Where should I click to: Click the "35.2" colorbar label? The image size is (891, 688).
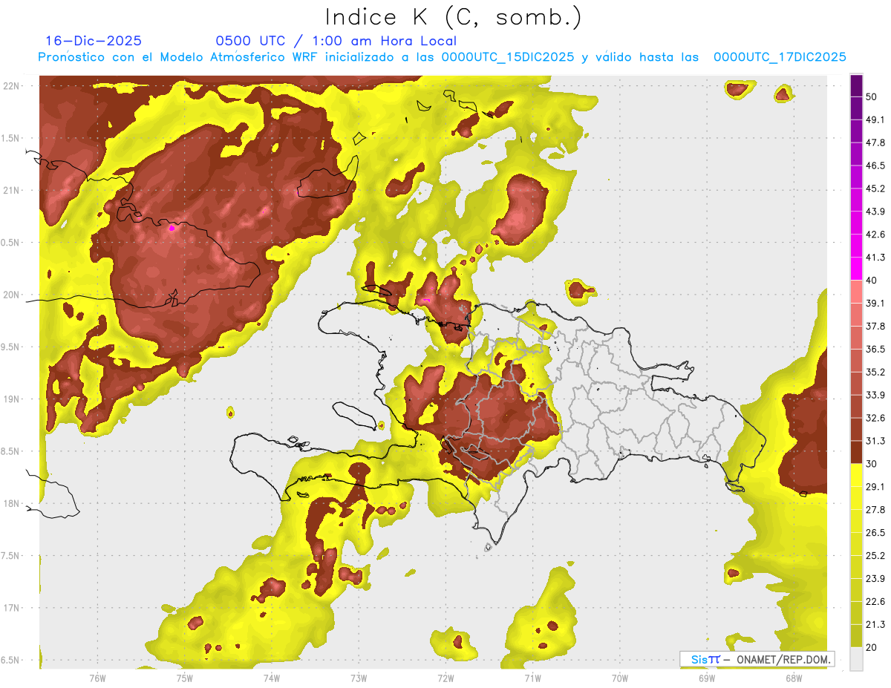pos(875,372)
